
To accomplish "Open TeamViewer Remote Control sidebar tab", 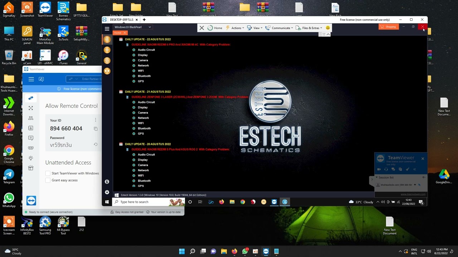I will click(31, 98).
